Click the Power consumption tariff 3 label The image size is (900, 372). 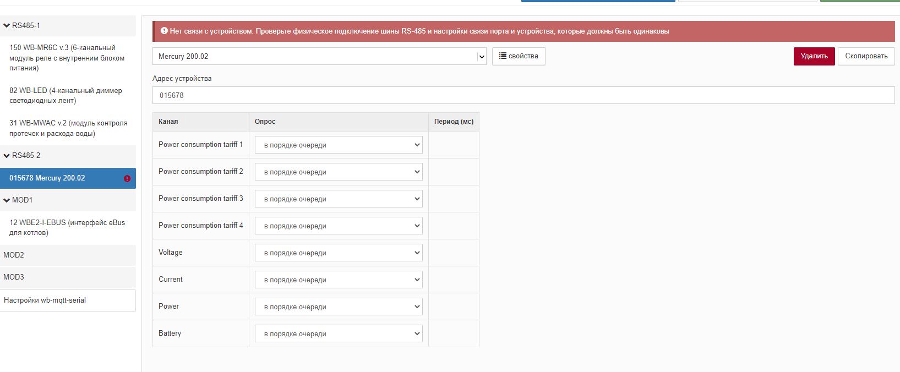[200, 199]
